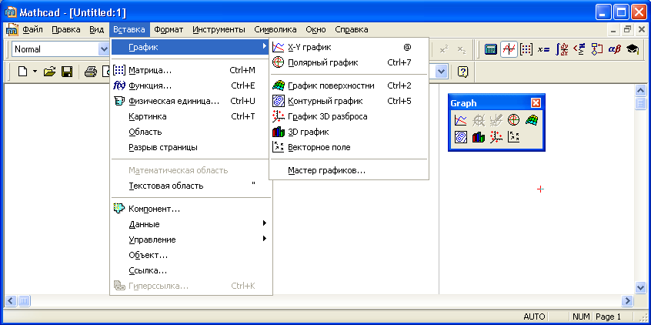
Task: Open Мастер графиков... wizard
Action: (349, 170)
